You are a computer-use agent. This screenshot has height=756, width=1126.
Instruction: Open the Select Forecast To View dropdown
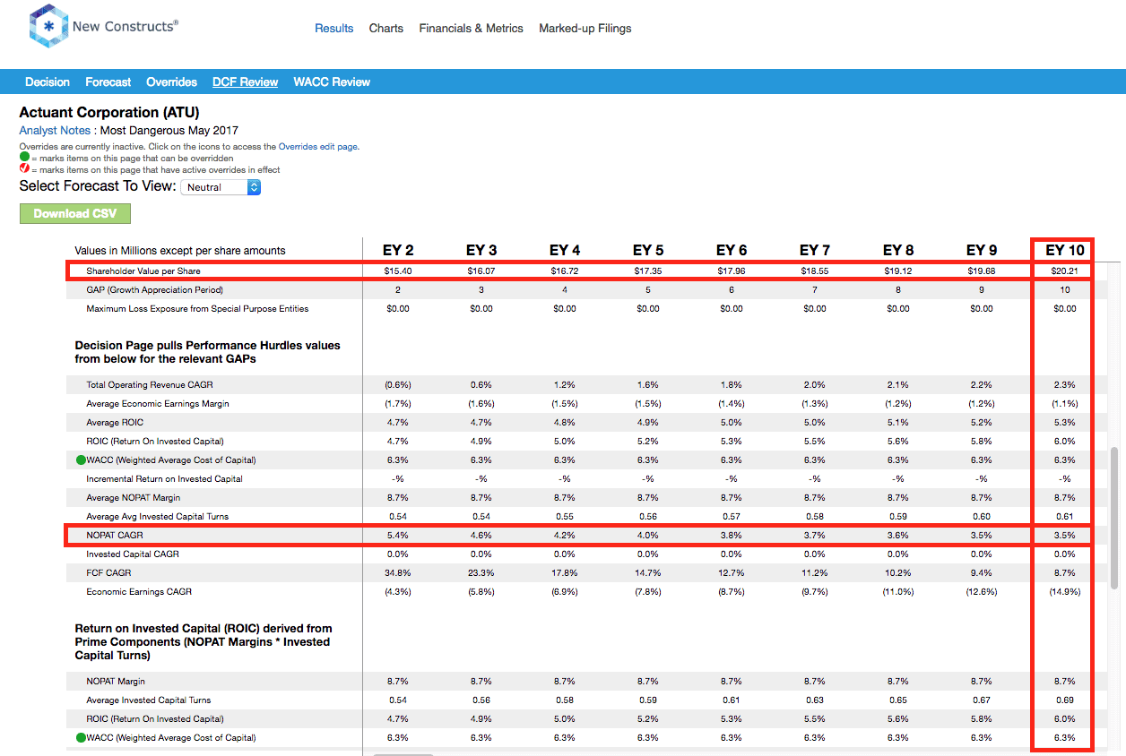pyautogui.click(x=221, y=187)
